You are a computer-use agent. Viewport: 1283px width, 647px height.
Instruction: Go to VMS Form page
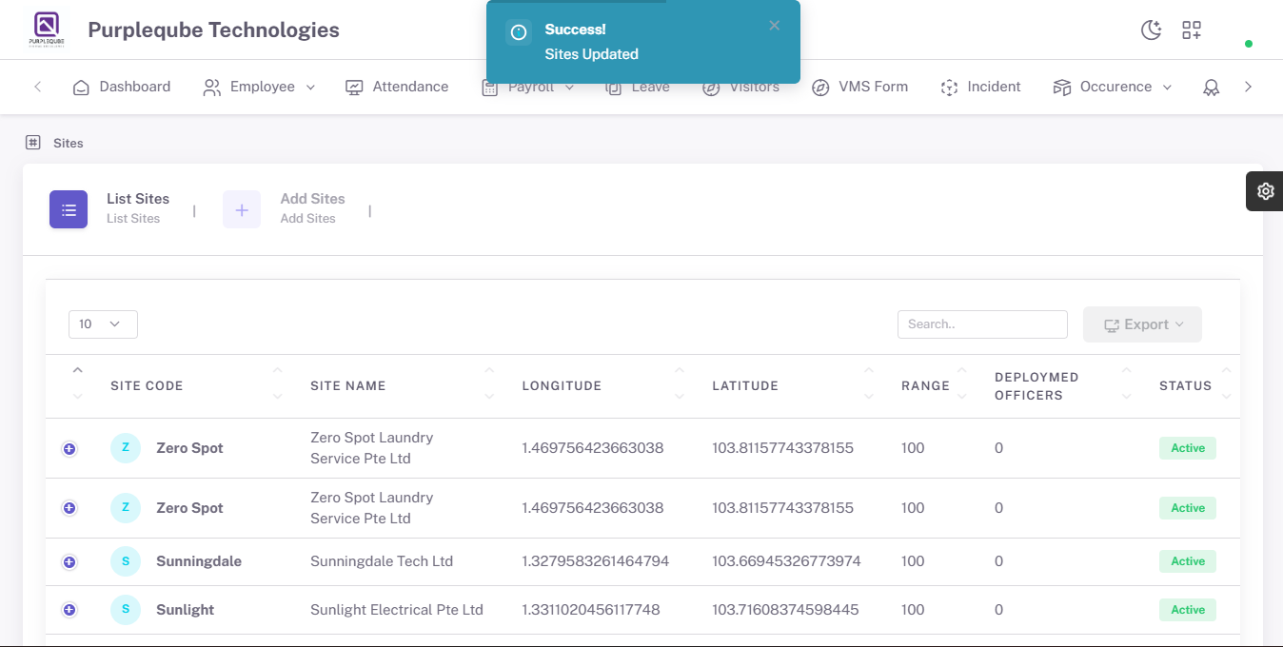pyautogui.click(x=860, y=87)
